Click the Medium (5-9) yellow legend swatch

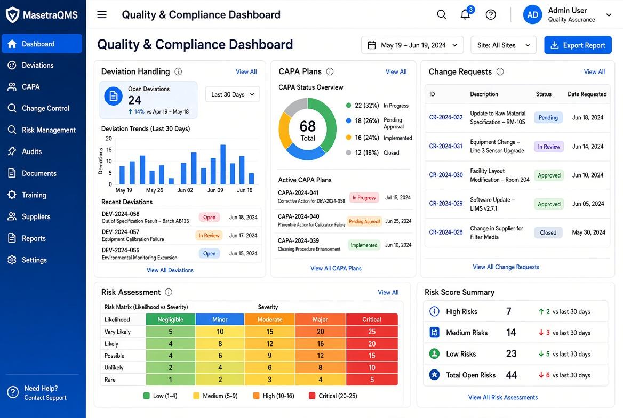click(x=196, y=396)
